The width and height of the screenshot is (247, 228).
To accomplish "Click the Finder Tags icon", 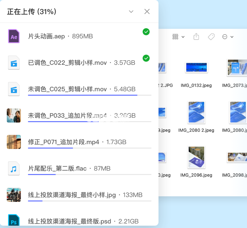I will [211, 37].
